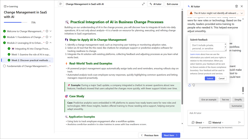
Task: Close the AI tutor panel
Action: tap(242, 6)
